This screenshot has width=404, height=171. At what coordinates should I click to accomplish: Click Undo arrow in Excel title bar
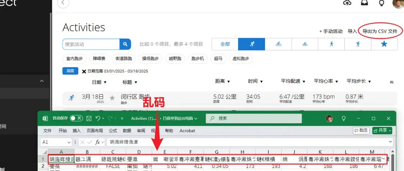[x=98, y=118]
